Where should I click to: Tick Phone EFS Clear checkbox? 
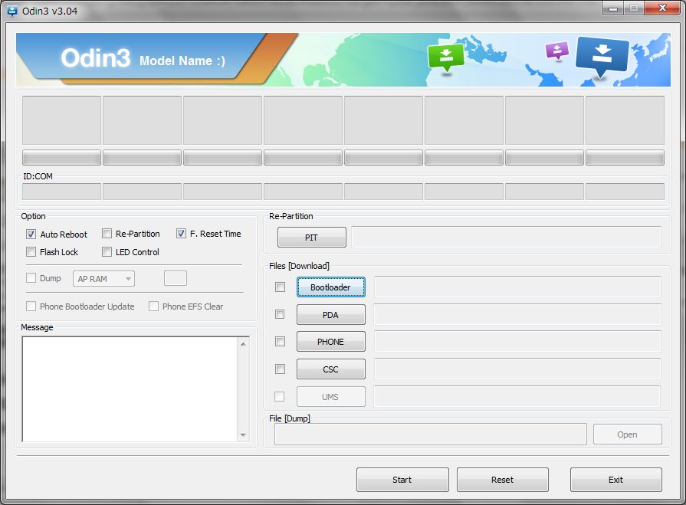pyautogui.click(x=153, y=306)
